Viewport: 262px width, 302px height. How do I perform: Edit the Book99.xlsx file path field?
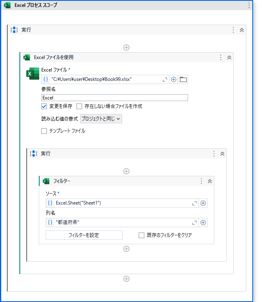click(105, 79)
